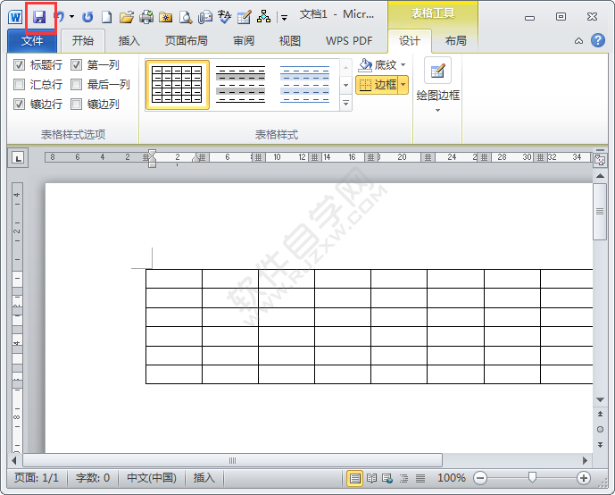Select the first grid table style thumbnail
Screen dimensions: 615x495
(x=177, y=85)
